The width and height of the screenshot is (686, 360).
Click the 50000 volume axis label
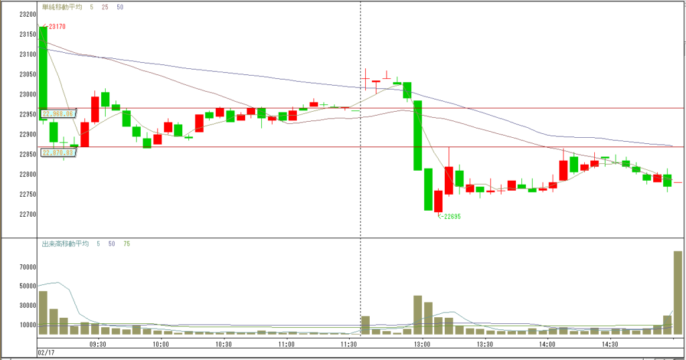(27, 286)
